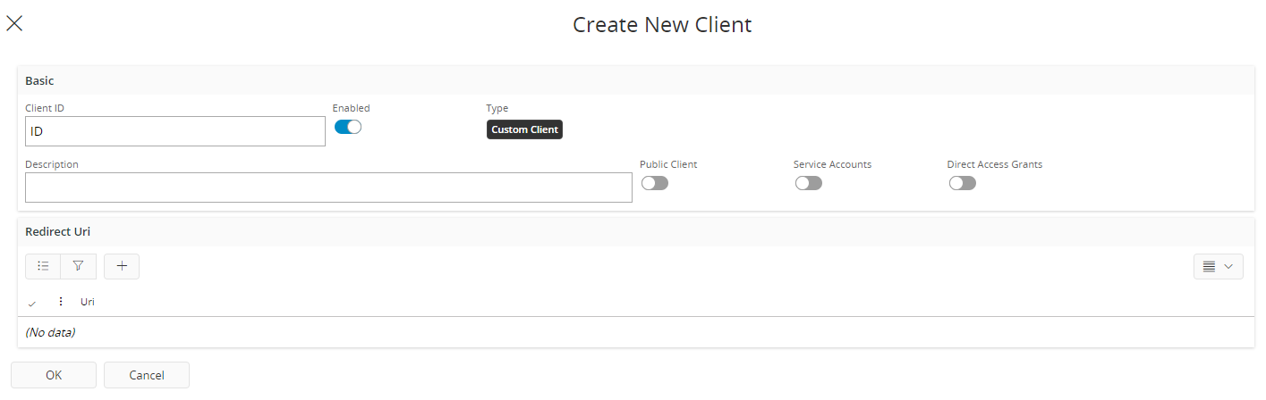Click the Custom Client type badge
Image resolution: width=1266 pixels, height=400 pixels.
pyautogui.click(x=524, y=129)
